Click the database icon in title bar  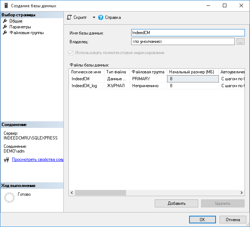point(5,5)
